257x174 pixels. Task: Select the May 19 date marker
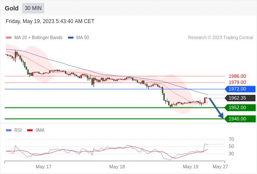coord(191,167)
